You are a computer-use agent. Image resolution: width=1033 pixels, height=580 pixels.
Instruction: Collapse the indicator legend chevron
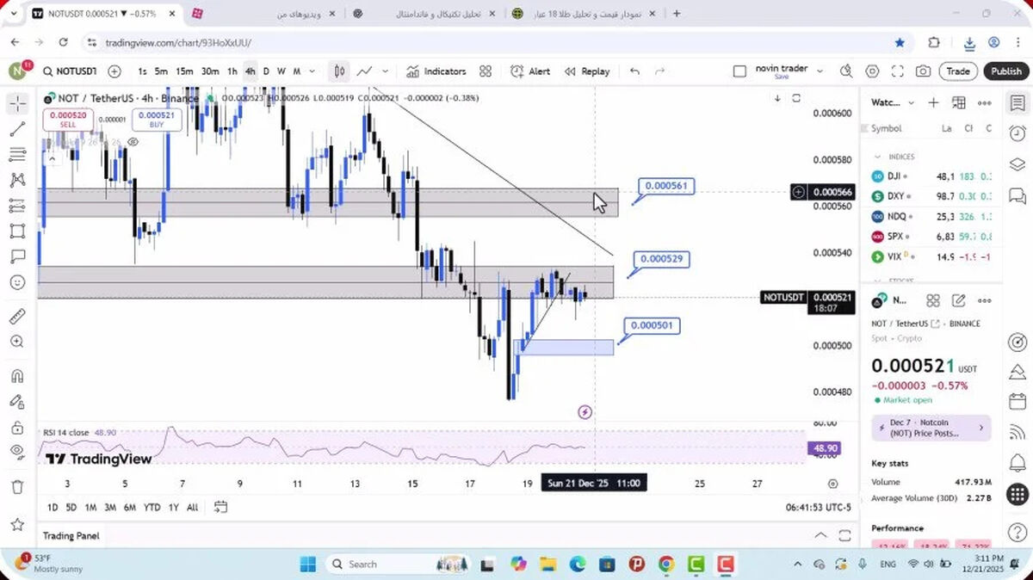[x=51, y=158]
